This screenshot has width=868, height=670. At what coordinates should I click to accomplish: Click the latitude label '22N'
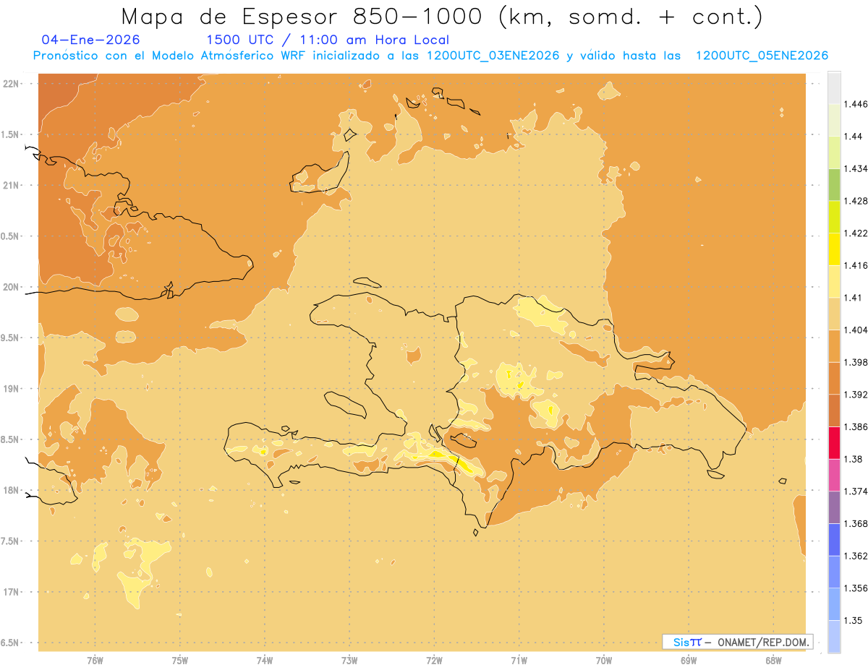click(11, 83)
